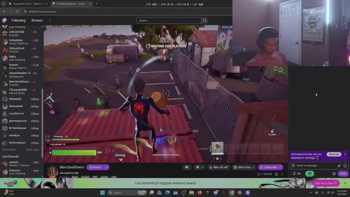
Task: Click the Fortnite category link
Action: [65, 177]
